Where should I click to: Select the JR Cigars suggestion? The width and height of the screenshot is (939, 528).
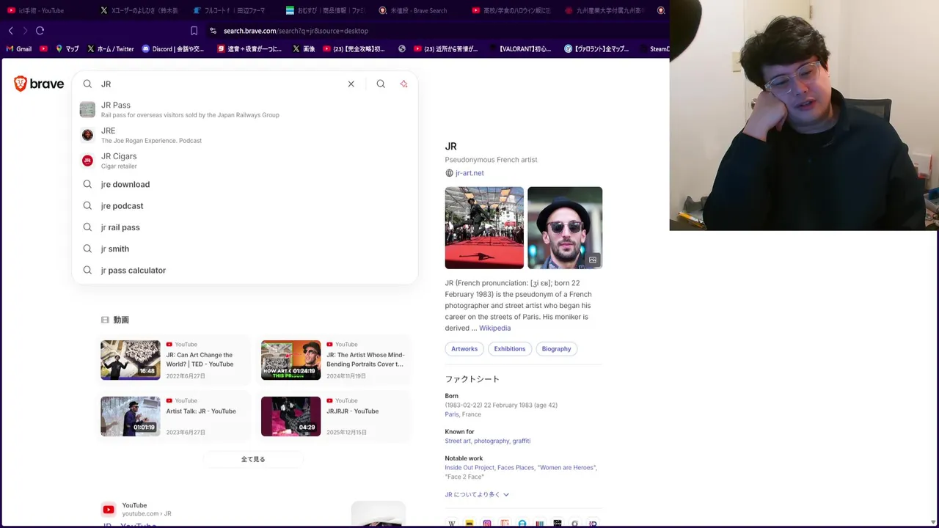pyautogui.click(x=245, y=161)
